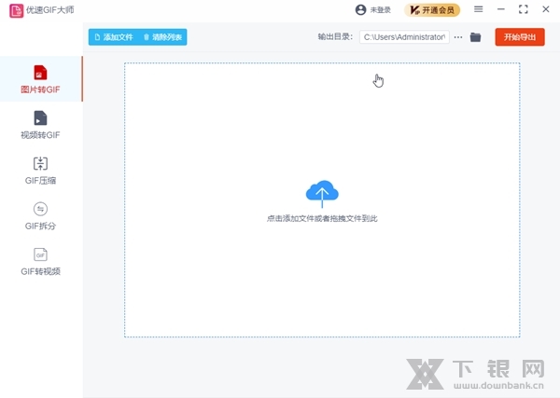Viewport: 560px width, 398px height.
Task: Click the three-dot browse output directory button
Action: [458, 37]
